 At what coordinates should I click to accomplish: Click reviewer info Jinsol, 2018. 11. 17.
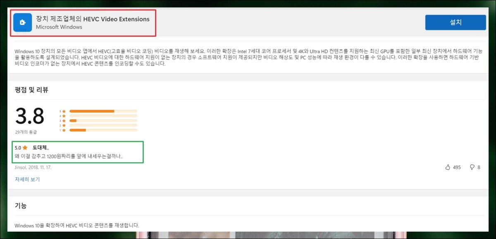pyautogui.click(x=33, y=168)
